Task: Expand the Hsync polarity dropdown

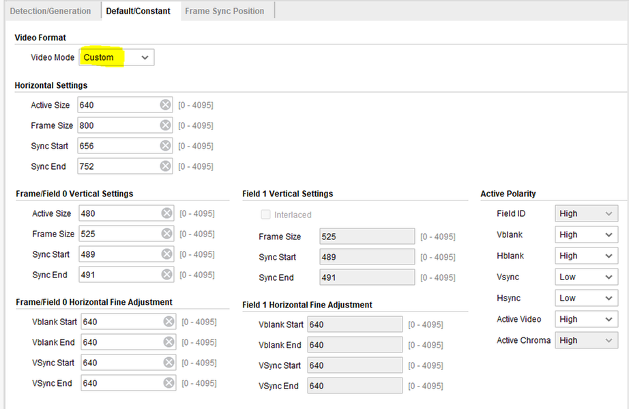Action: 586,298
